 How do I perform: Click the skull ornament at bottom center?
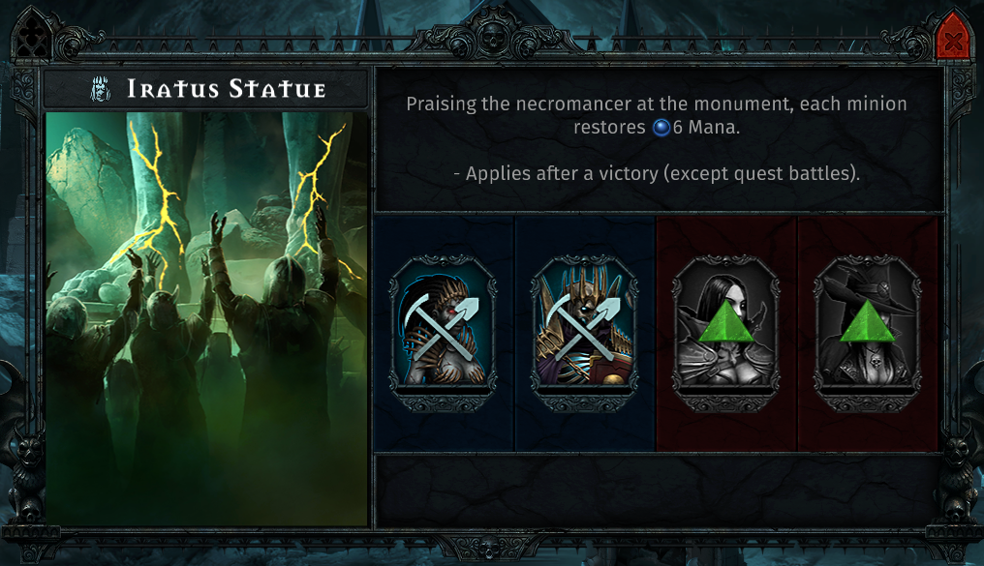coord(492,550)
